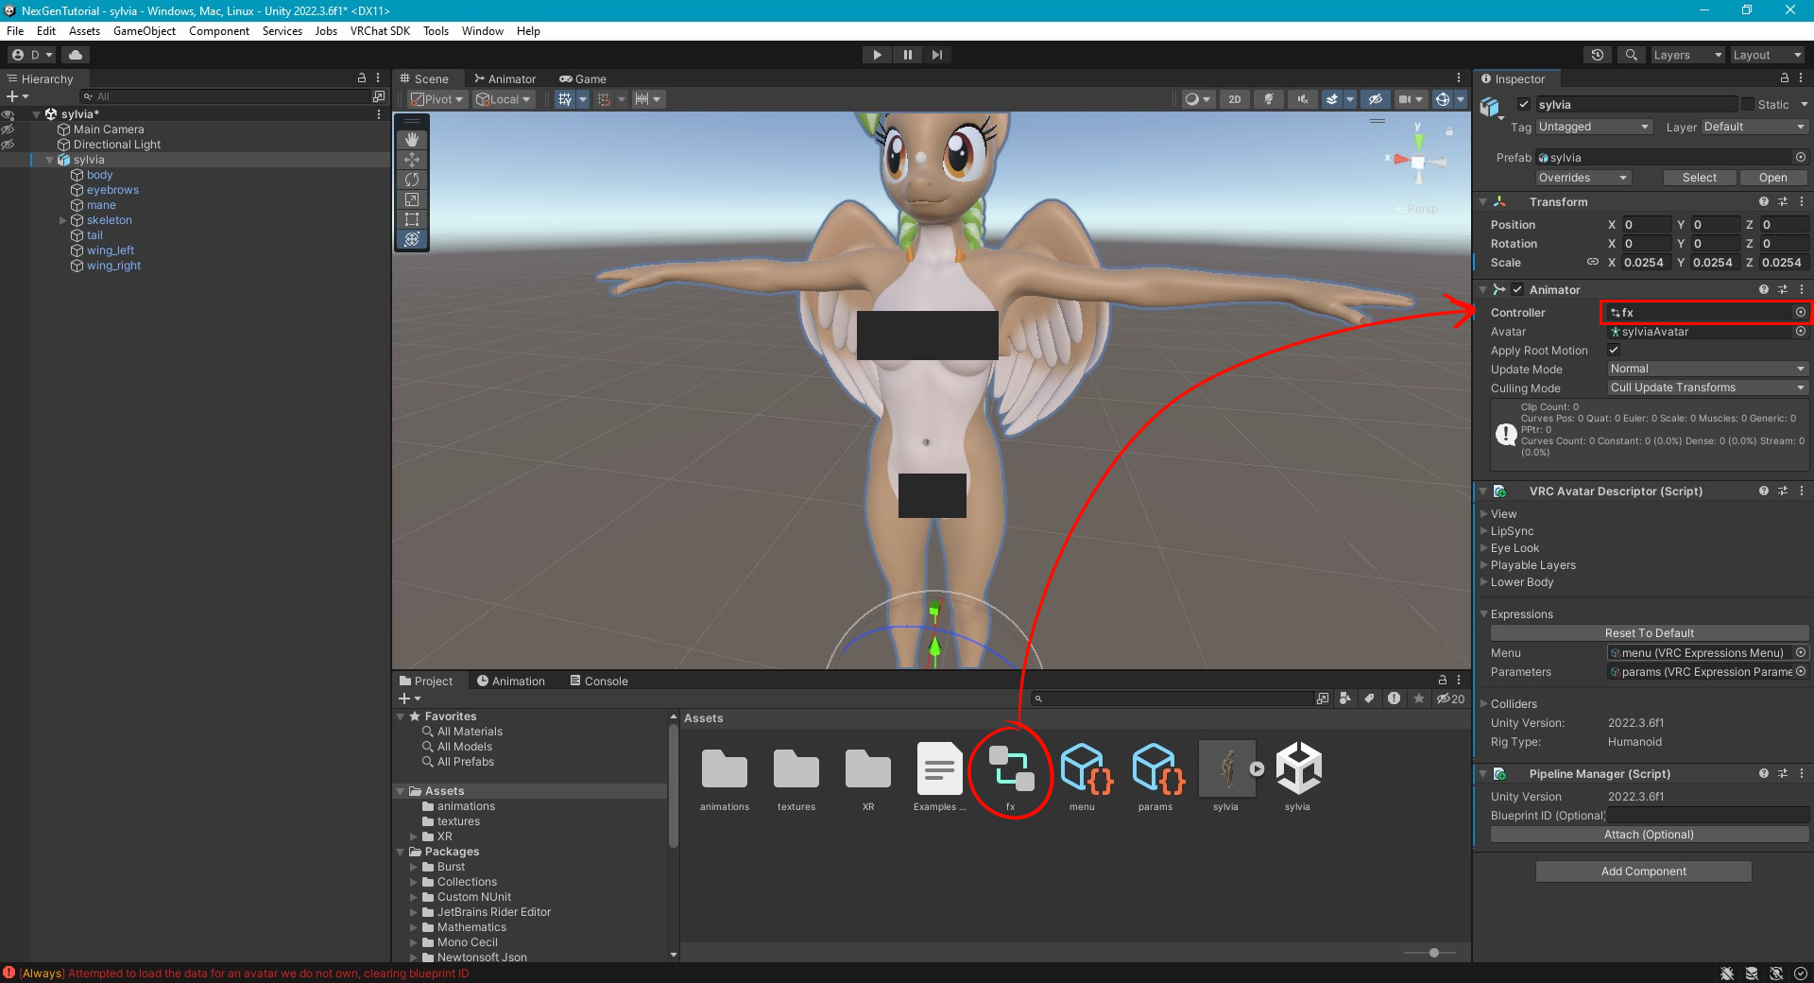Toggle scene lighting icon
1814x983 pixels.
tap(1269, 99)
